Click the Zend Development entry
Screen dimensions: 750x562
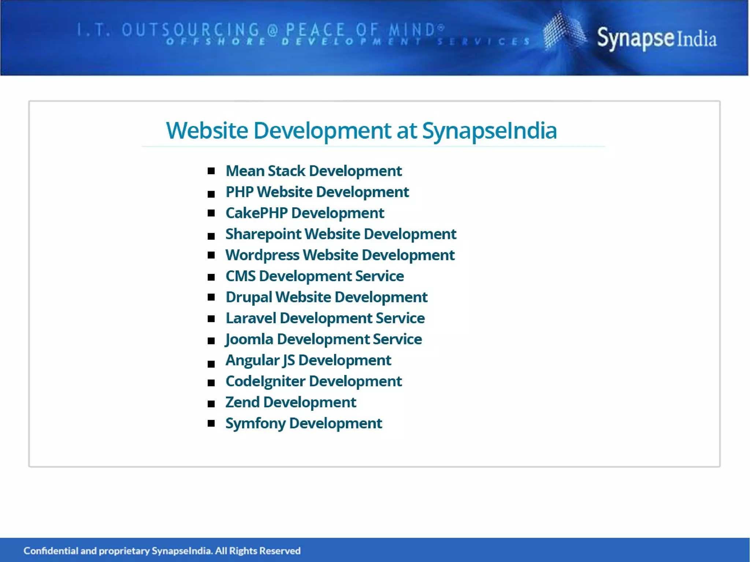pos(290,402)
